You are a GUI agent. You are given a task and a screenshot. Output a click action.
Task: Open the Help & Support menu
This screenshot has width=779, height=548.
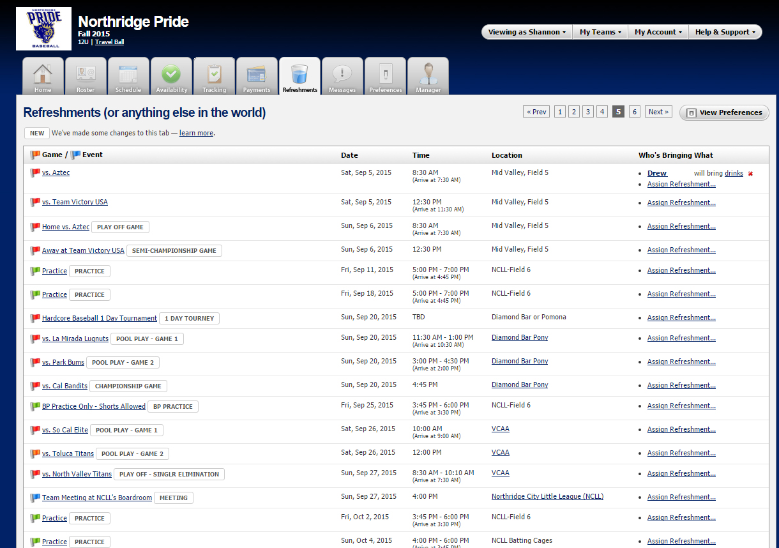pyautogui.click(x=725, y=32)
